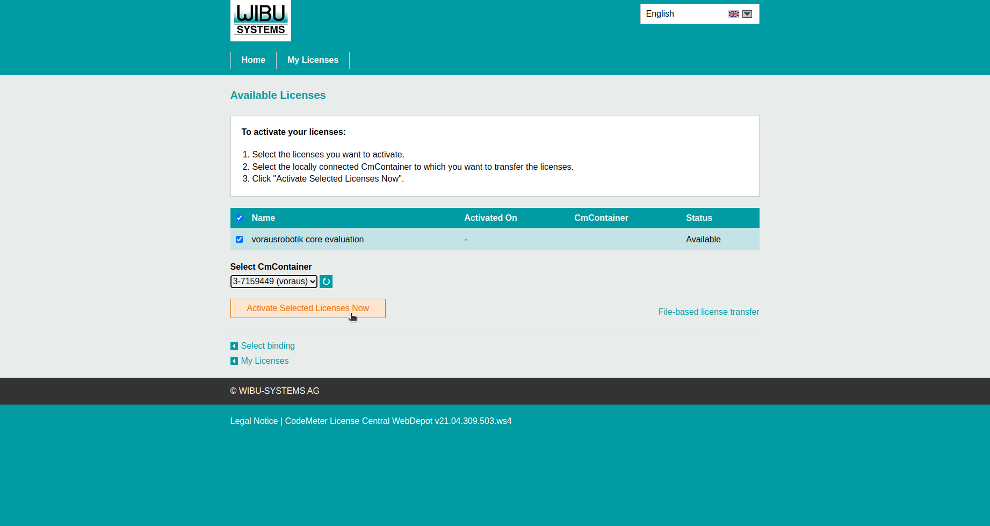Toggle the select-all checkbox in table header
990x526 pixels.
240,218
